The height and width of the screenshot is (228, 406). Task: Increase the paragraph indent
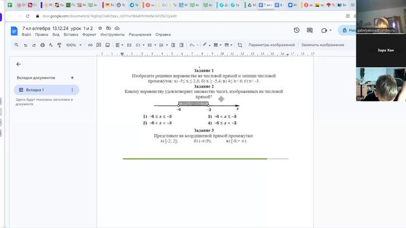tap(181, 45)
